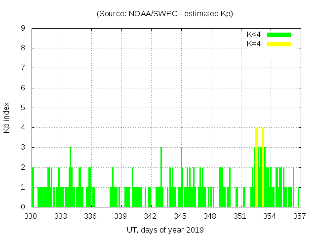Viewport: 316px width, 237px height.
Task: Select day 342 x-axis tick label
Action: [x=151, y=216]
